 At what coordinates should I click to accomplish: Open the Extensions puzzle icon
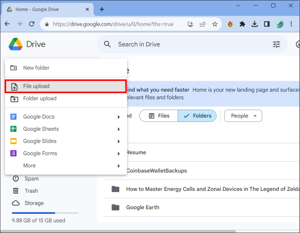[243, 24]
